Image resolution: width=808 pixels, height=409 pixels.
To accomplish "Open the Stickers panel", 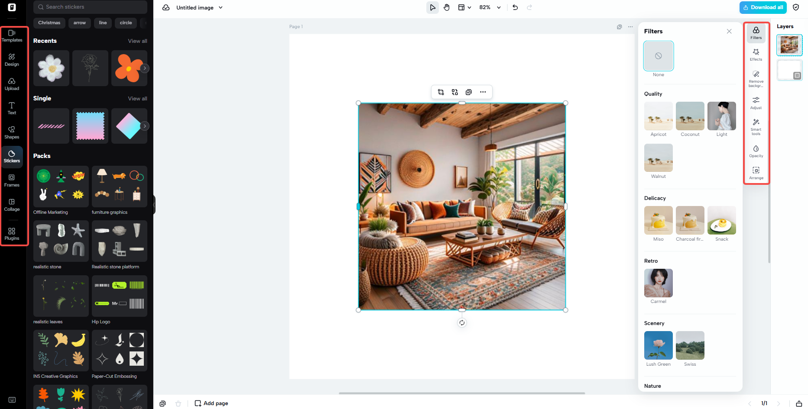I will 12,157.
